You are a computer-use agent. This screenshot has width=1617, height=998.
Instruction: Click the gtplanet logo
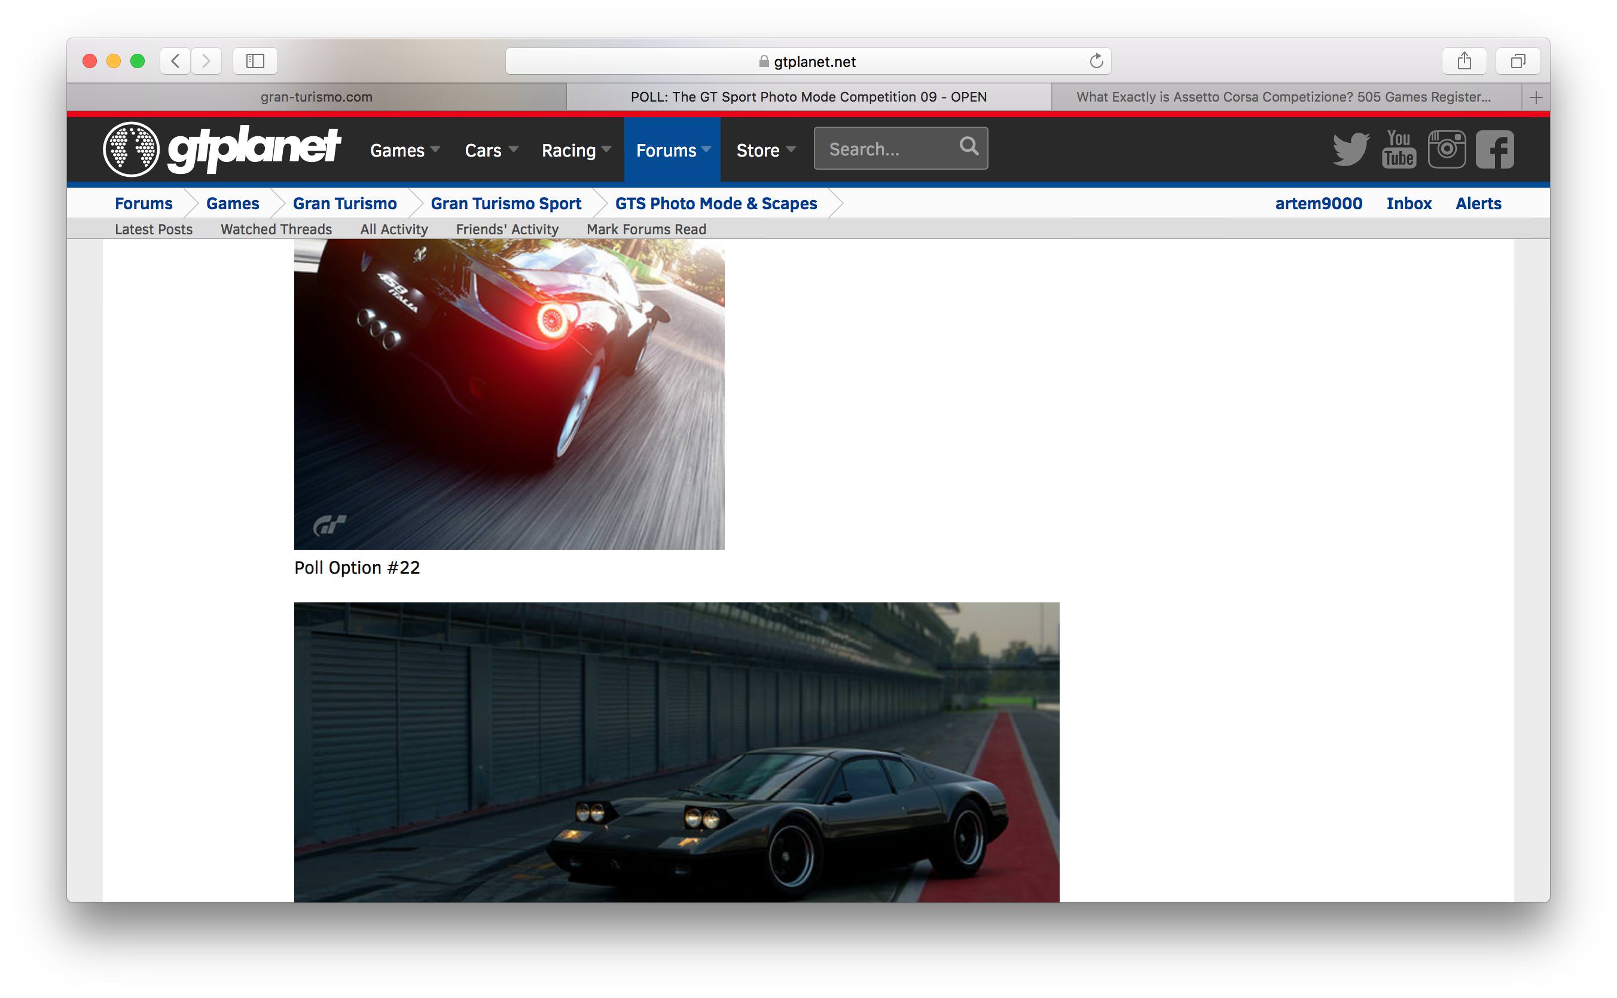point(222,149)
